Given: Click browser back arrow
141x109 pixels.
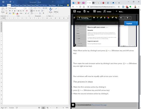Looking at the screenshot, I should [73, 7].
